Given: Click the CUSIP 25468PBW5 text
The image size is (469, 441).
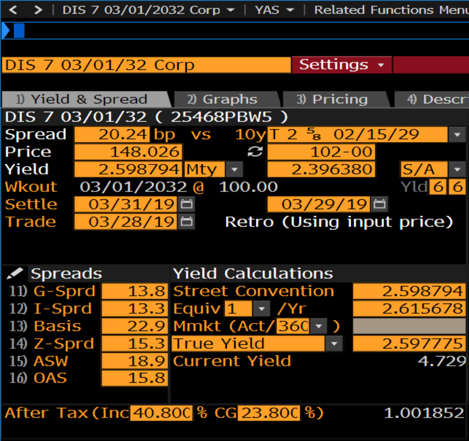Looking at the screenshot, I should click(x=221, y=117).
